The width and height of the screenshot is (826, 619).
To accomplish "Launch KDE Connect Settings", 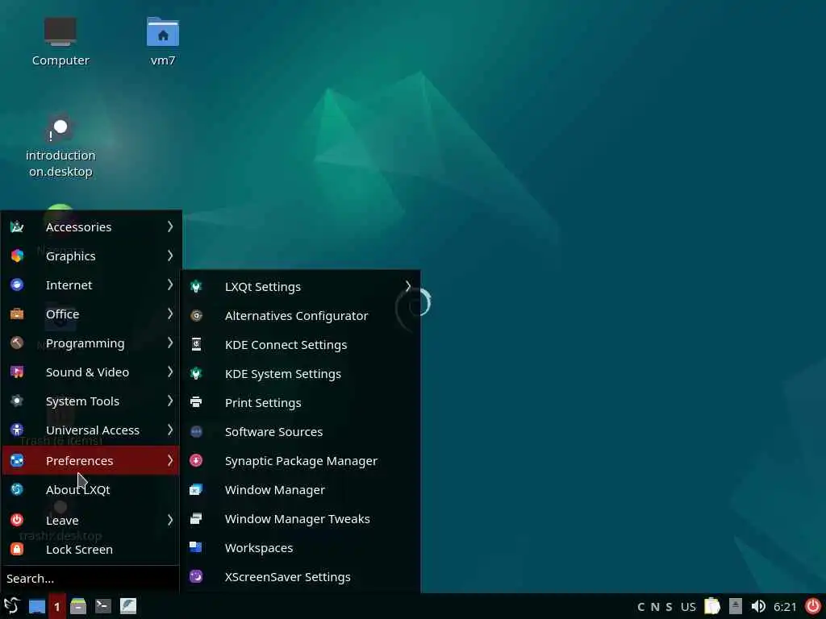I will pos(301,345).
